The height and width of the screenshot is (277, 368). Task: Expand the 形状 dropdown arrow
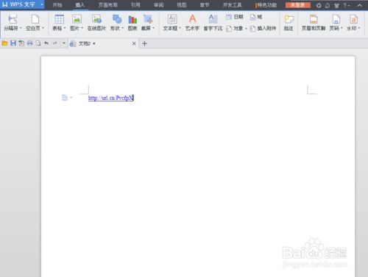point(122,28)
